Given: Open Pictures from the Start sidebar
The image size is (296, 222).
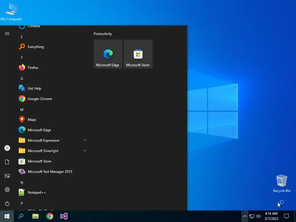Looking at the screenshot, I should pos(7,176).
